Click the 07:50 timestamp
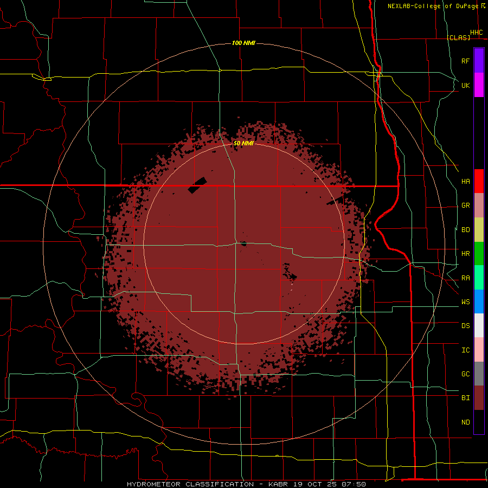Image resolution: width=488 pixels, height=488 pixels. 354,484
